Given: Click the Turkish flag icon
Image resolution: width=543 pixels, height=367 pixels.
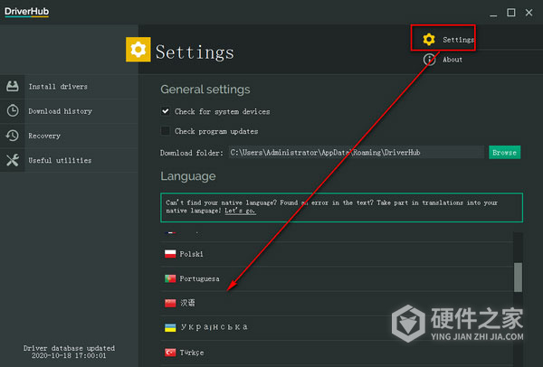Looking at the screenshot, I should (x=170, y=353).
